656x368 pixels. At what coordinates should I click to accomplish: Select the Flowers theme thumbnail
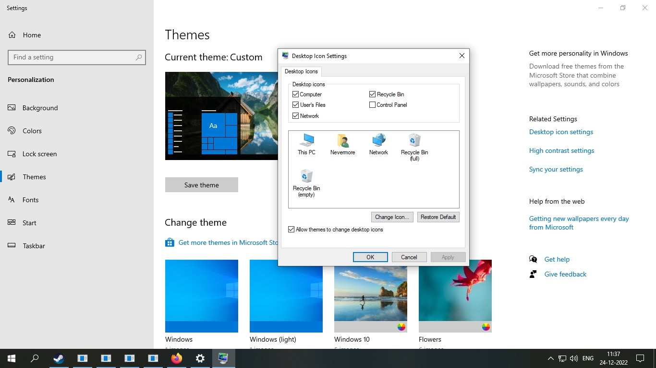click(455, 296)
